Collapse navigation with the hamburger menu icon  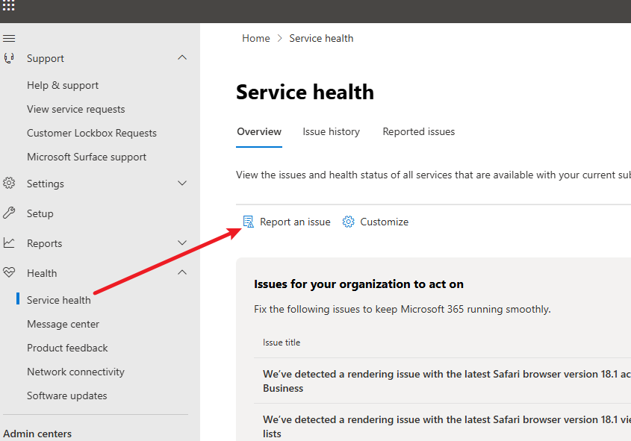tap(9, 38)
